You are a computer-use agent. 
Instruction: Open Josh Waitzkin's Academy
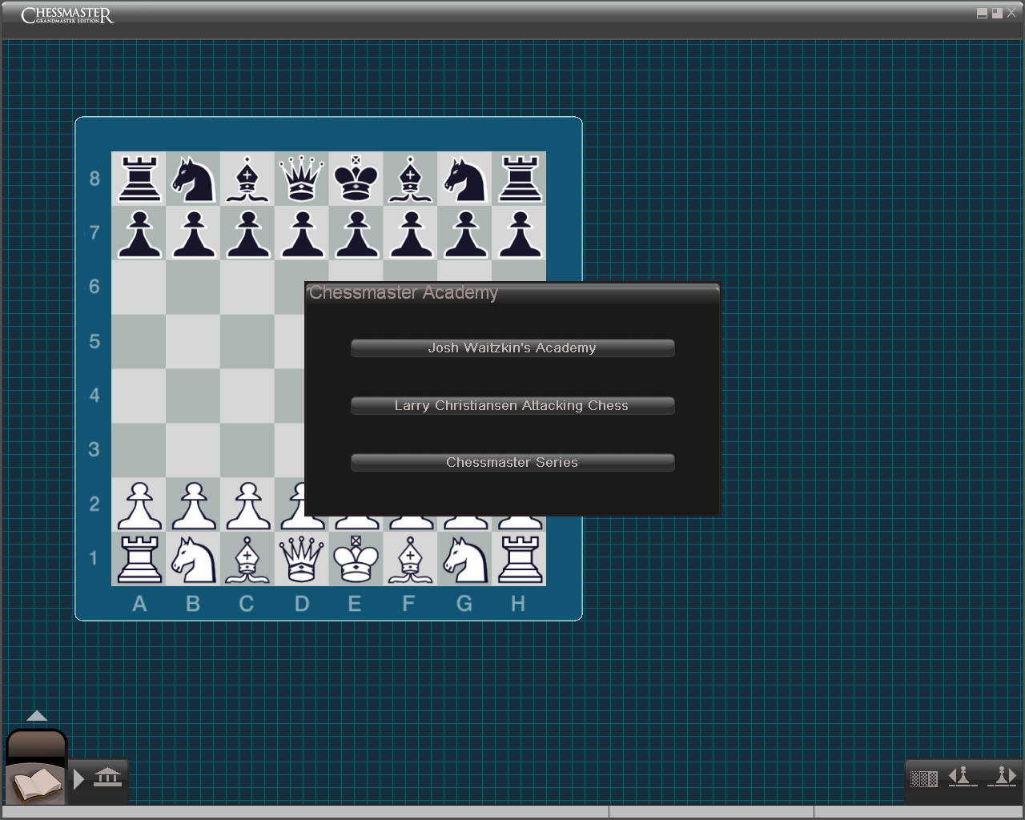click(512, 348)
